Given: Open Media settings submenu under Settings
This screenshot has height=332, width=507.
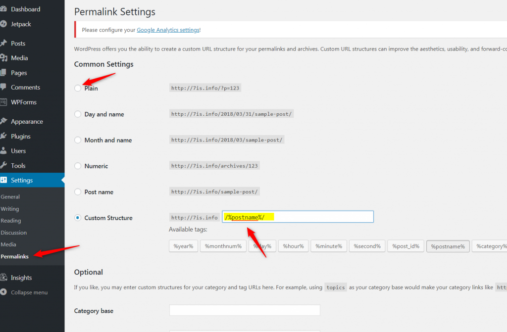Looking at the screenshot, I should tap(8, 244).
